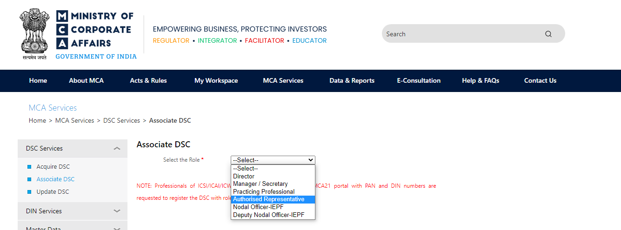This screenshot has width=621, height=230.
Task: Go to Help & FAQs menu
Action: point(481,80)
